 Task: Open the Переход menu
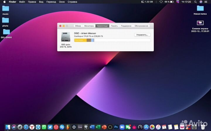tap(51, 2)
